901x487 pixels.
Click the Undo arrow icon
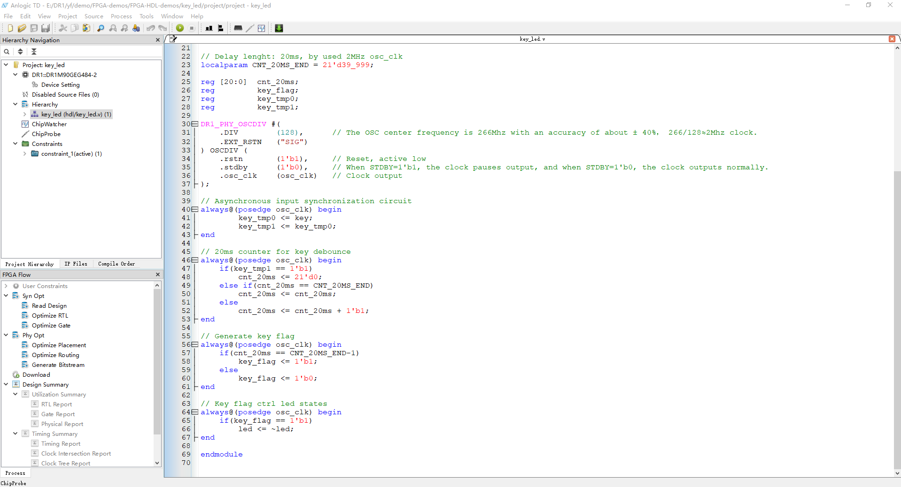click(x=151, y=28)
